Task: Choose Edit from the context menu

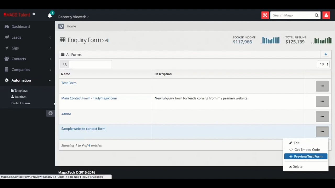Action: click(306, 143)
